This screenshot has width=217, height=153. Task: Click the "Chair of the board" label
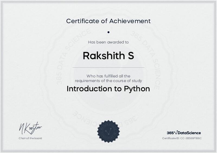coord(30,138)
